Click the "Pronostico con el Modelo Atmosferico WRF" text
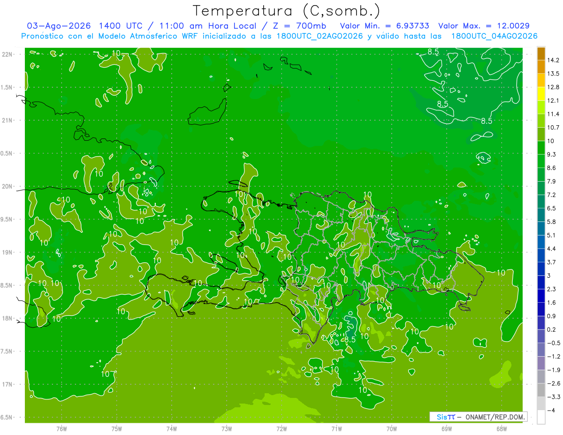 111,36
